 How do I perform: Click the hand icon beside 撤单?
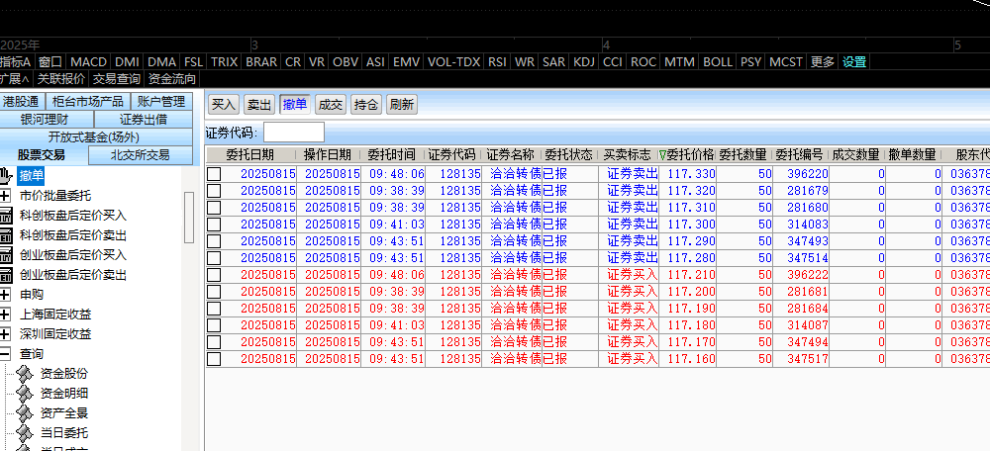(x=6, y=176)
